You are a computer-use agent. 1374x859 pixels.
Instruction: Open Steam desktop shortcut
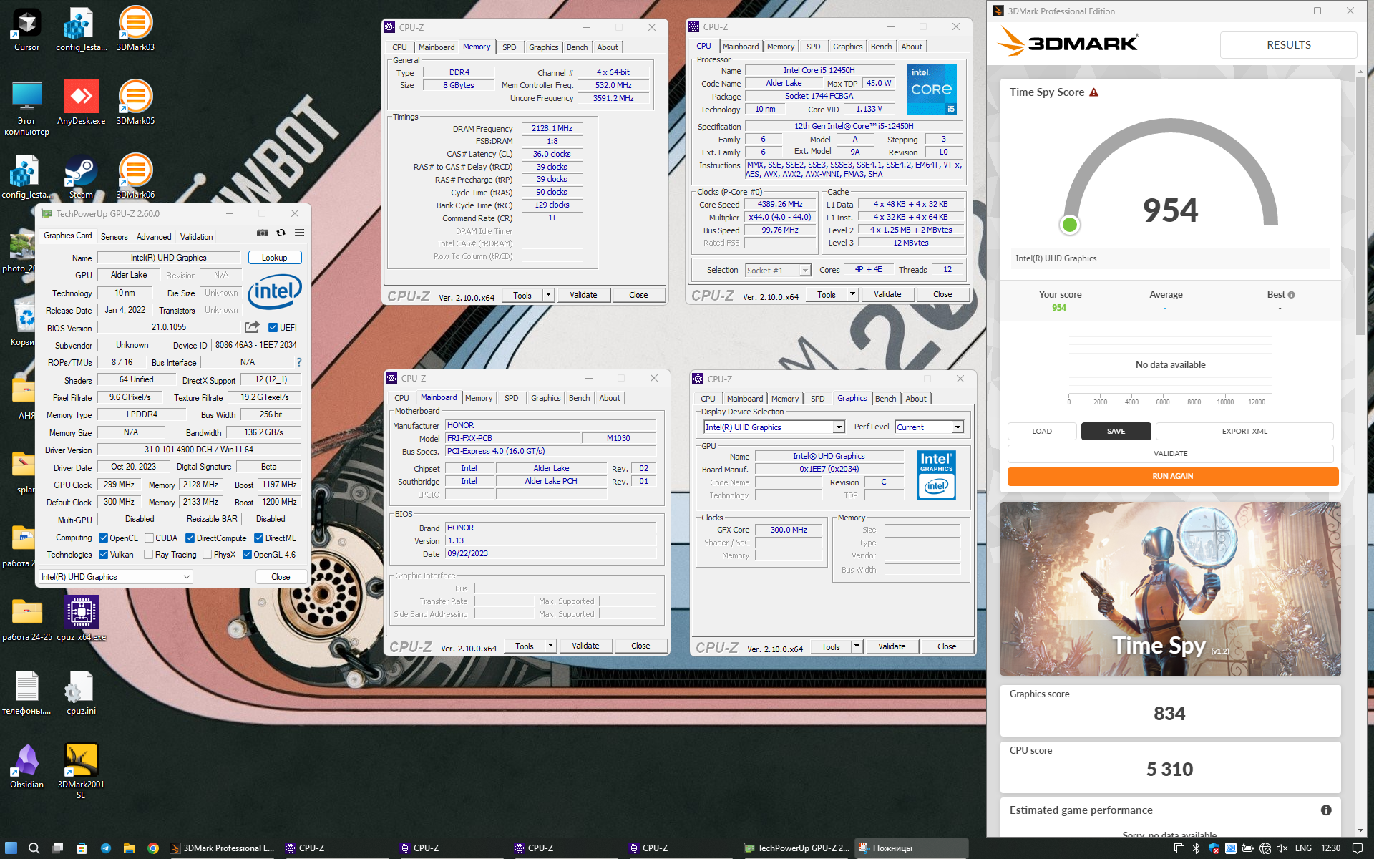(x=81, y=177)
